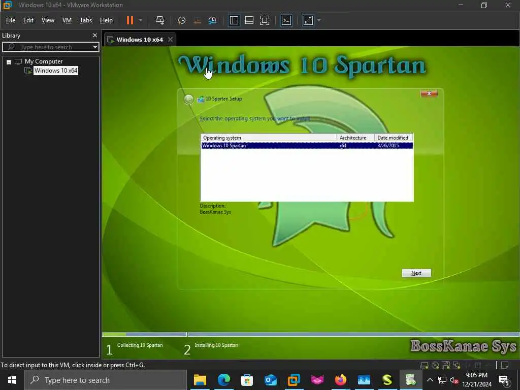
Task: Open the Photos app taskbar icon
Action: pyautogui.click(x=364, y=380)
